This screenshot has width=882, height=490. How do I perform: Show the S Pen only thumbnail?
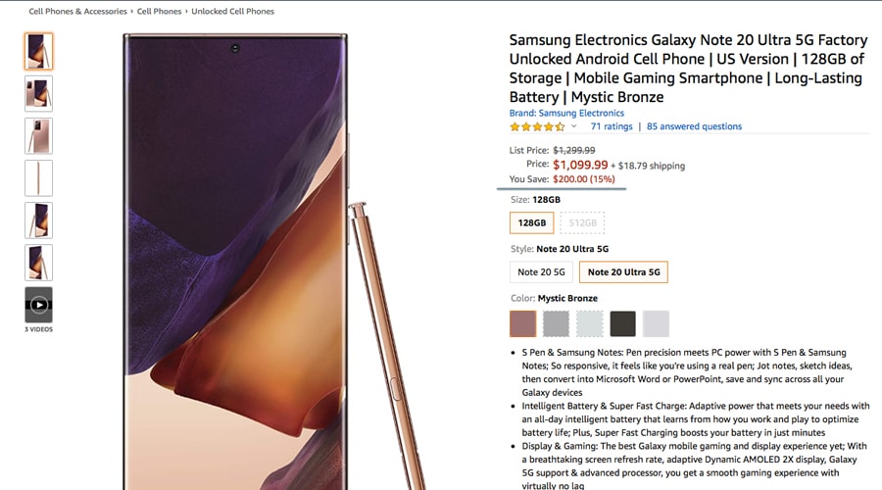(38, 178)
